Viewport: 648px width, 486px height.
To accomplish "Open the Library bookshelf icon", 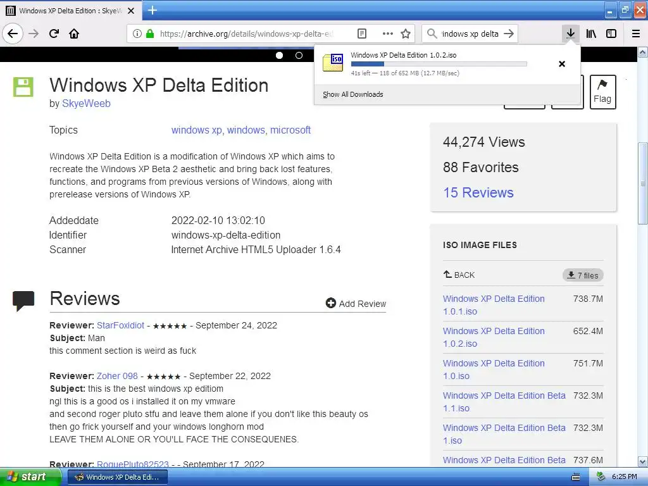I will 591,34.
